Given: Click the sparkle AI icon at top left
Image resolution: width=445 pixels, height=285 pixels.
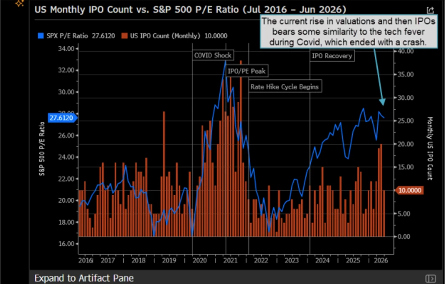Looking at the screenshot, I should point(20,3).
